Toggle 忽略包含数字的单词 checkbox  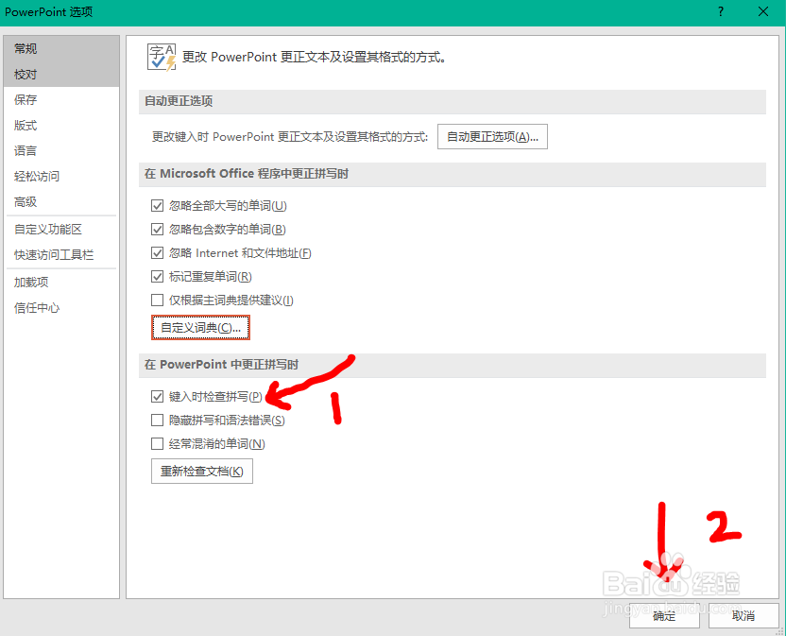[158, 230]
